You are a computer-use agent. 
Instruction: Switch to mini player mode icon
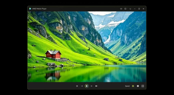(x=125, y=9)
